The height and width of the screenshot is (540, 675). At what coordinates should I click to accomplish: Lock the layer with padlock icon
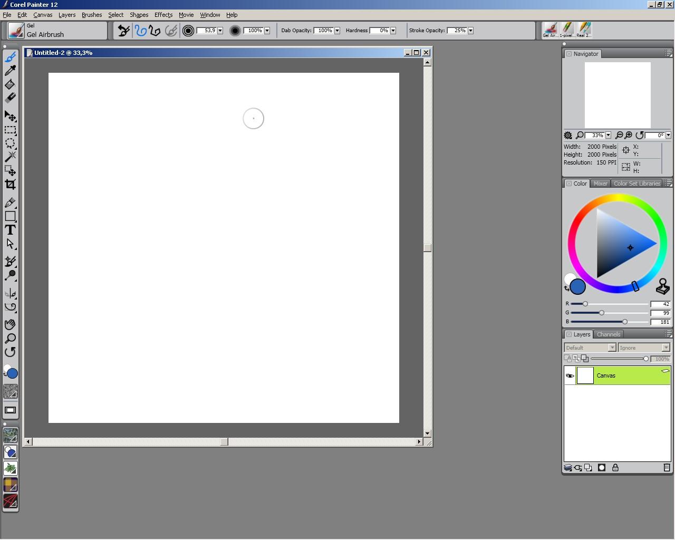(x=615, y=468)
